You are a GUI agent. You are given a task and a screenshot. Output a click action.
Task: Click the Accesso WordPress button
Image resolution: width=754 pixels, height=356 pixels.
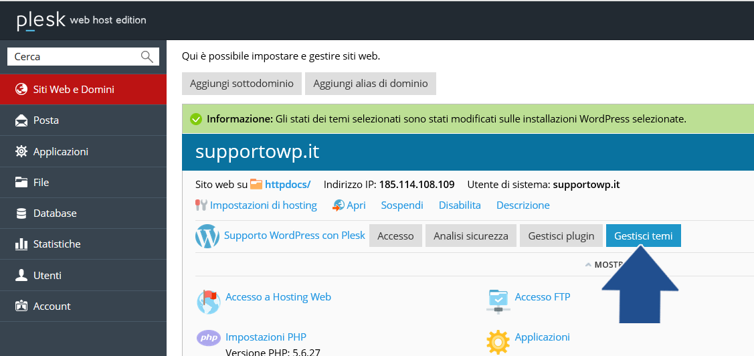[395, 236]
